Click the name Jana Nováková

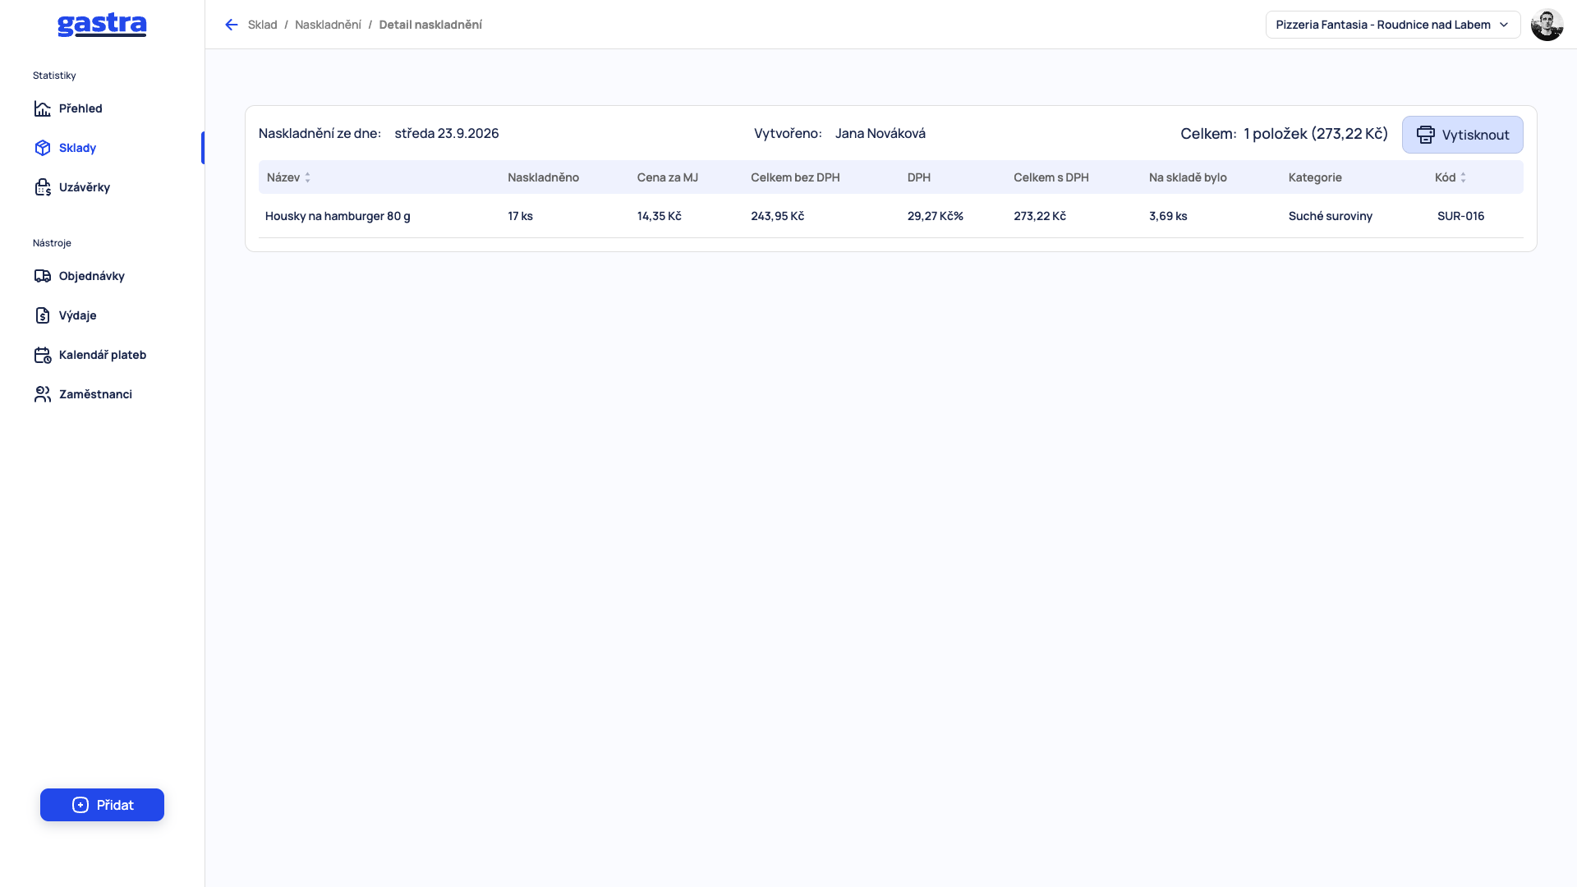coord(880,133)
